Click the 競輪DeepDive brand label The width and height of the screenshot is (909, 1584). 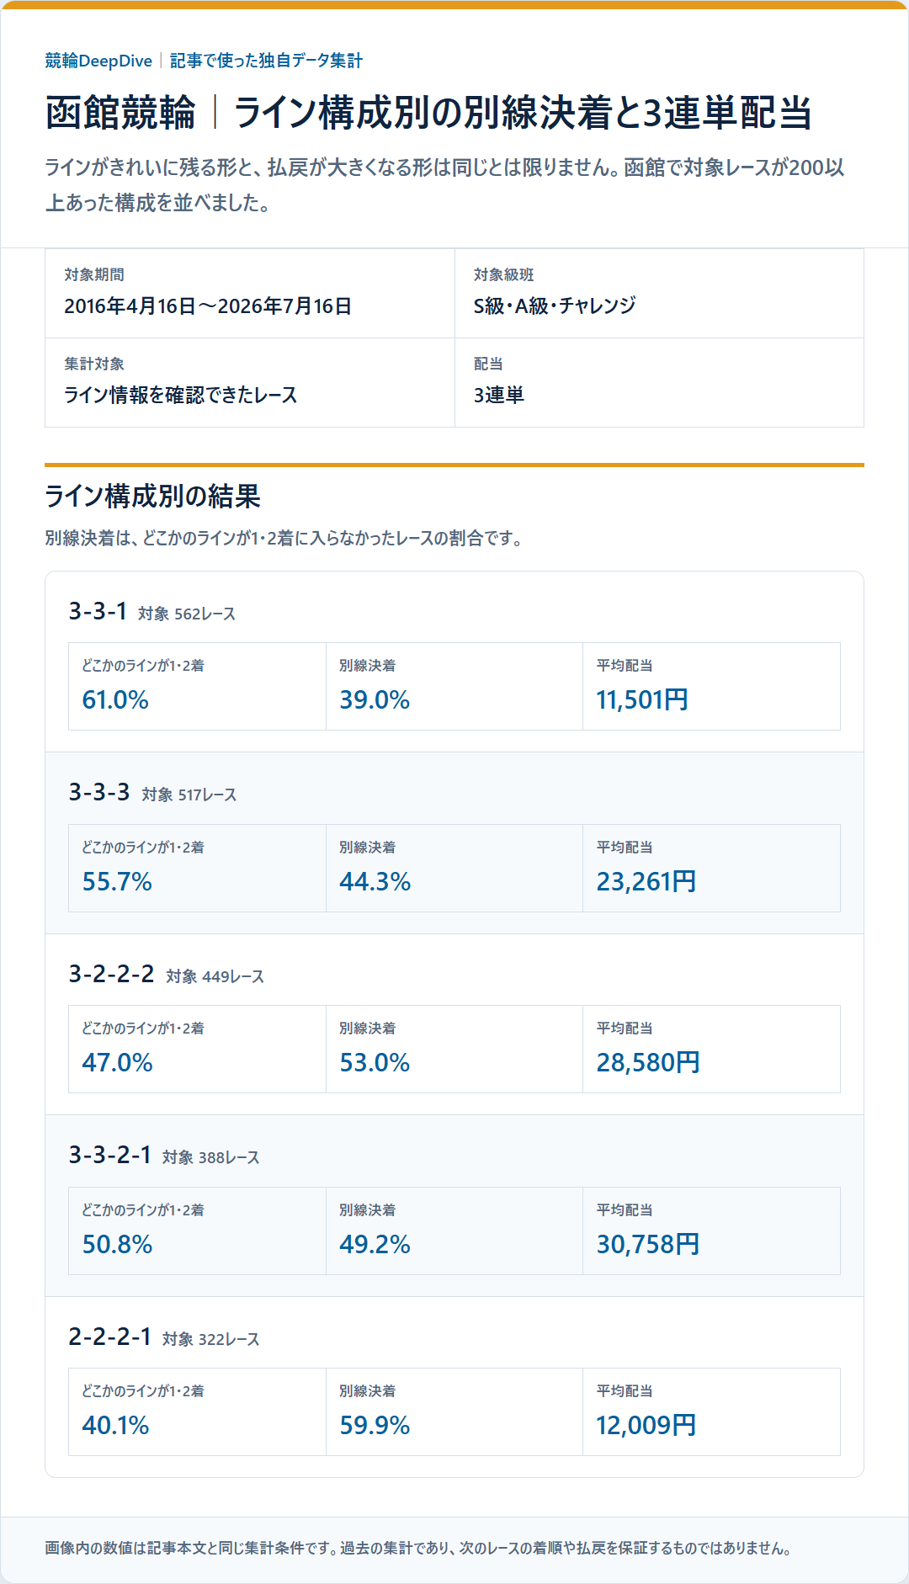98,61
